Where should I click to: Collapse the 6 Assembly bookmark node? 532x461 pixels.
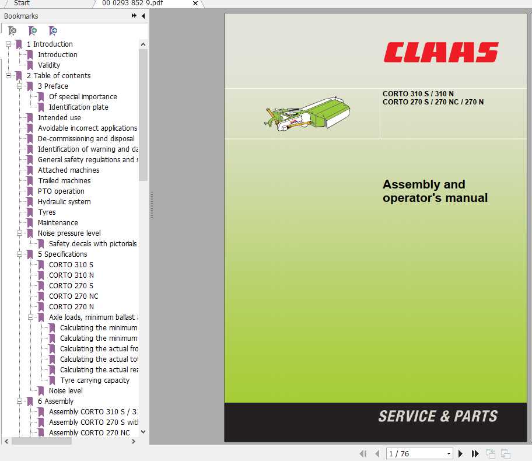pos(20,401)
